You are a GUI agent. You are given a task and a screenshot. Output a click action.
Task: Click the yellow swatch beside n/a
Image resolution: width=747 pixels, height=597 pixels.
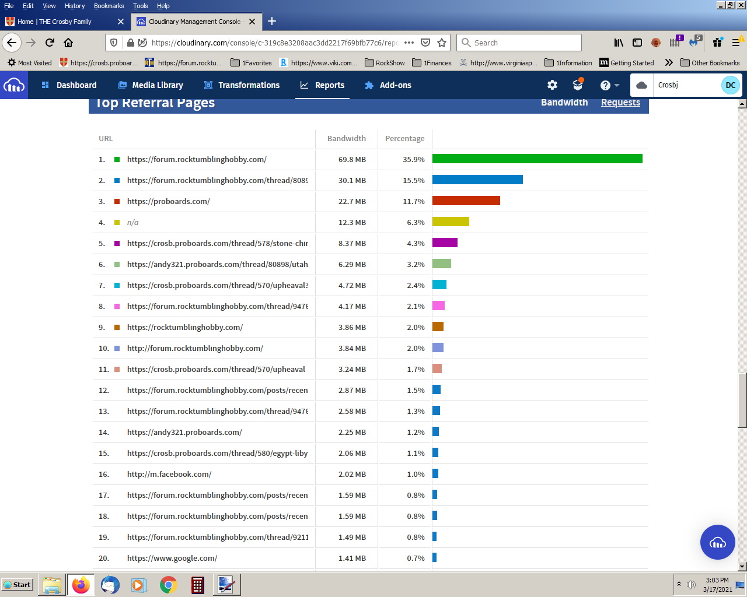click(117, 222)
